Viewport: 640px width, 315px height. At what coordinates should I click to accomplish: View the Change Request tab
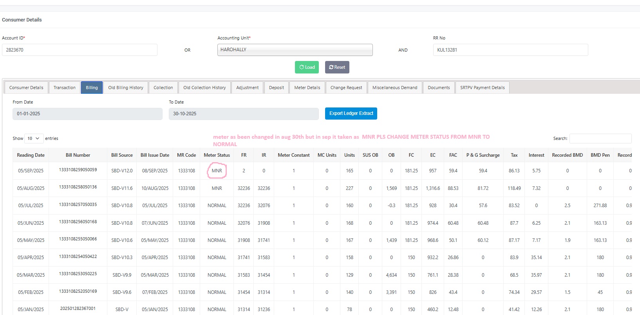[346, 88]
